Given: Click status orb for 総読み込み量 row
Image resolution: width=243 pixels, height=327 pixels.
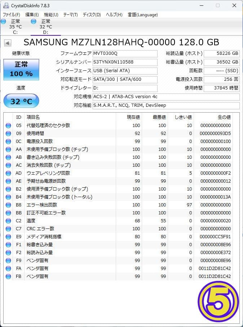Looking at the screenshot, I should pos(8,253).
